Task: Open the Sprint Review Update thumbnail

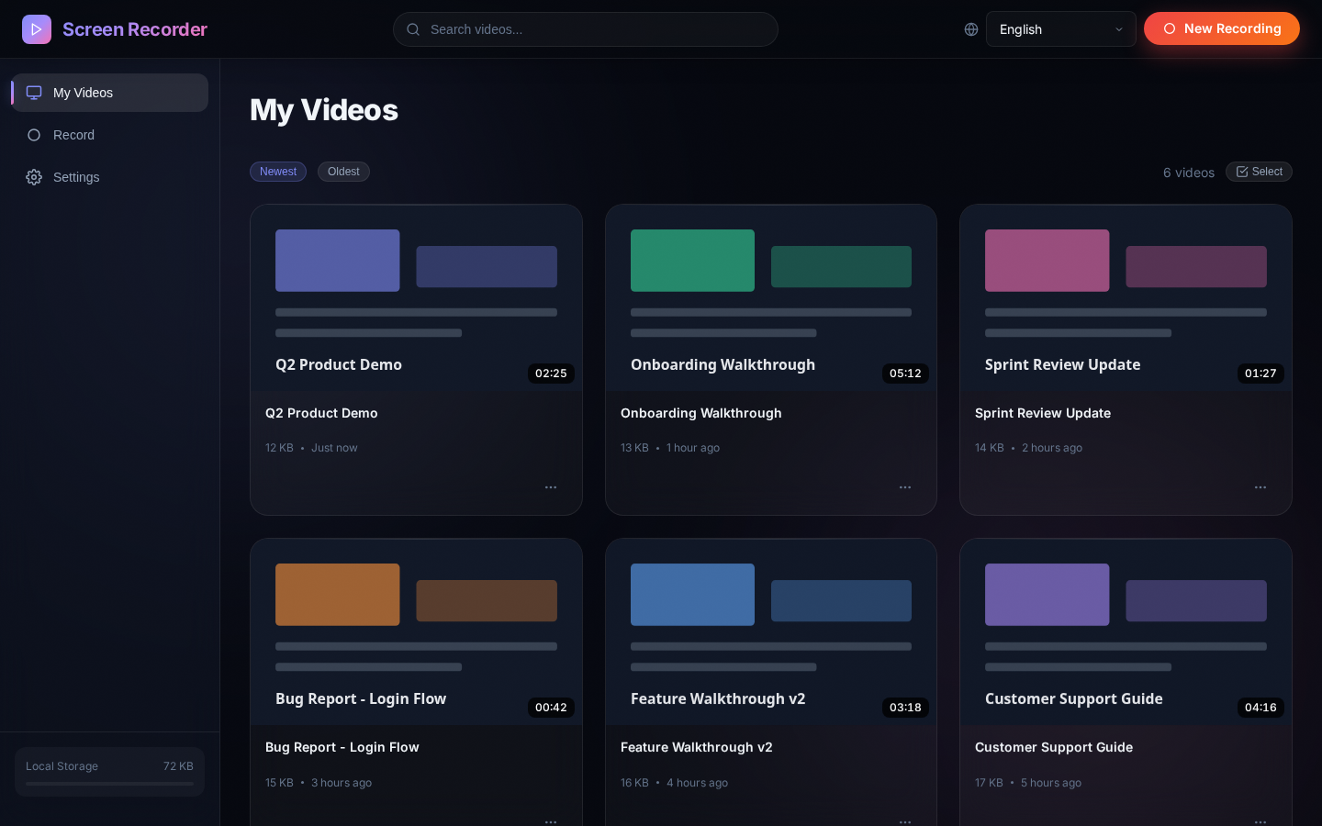Action: click(1126, 298)
